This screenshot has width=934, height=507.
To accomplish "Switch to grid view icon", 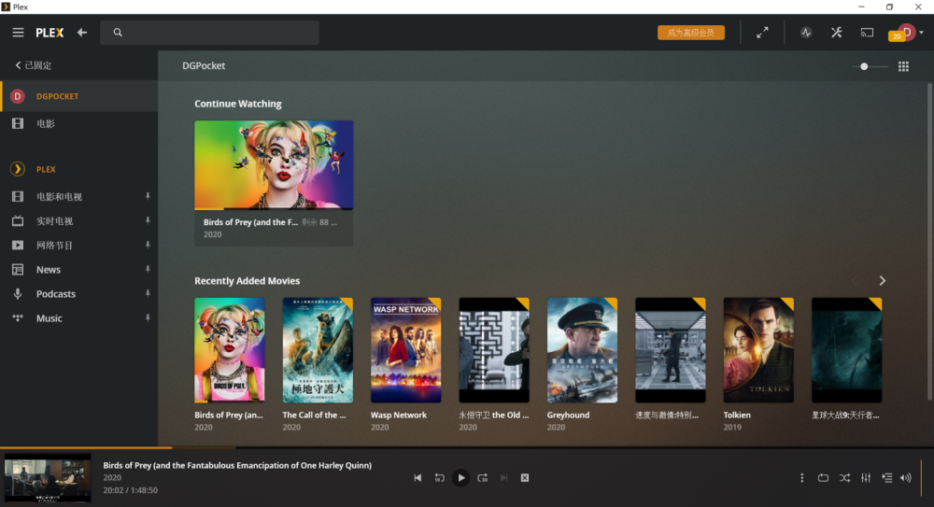I will coord(903,66).
